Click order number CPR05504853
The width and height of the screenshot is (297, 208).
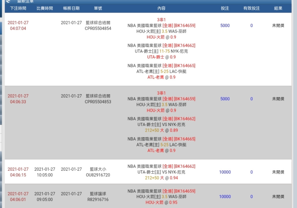click(98, 102)
